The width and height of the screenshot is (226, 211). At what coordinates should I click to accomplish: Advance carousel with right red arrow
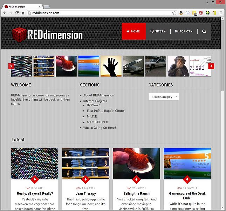click(211, 66)
